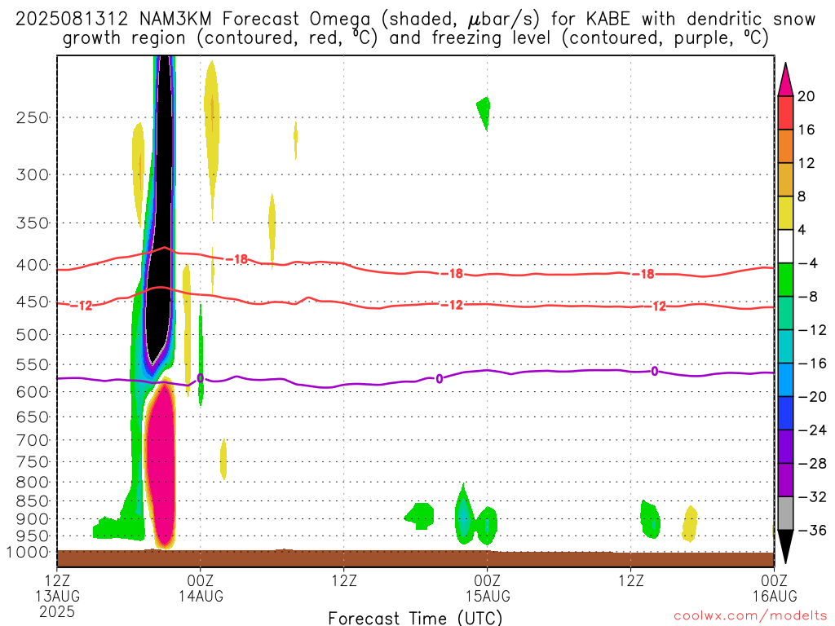Click the purple 0 freezing level label near 12Z 15AUG
The width and height of the screenshot is (835, 626).
655,371
